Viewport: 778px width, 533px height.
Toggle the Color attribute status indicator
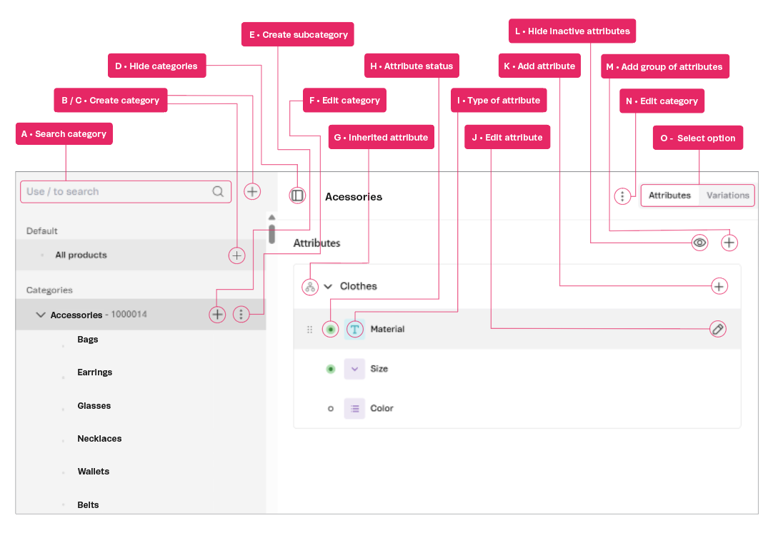(330, 409)
